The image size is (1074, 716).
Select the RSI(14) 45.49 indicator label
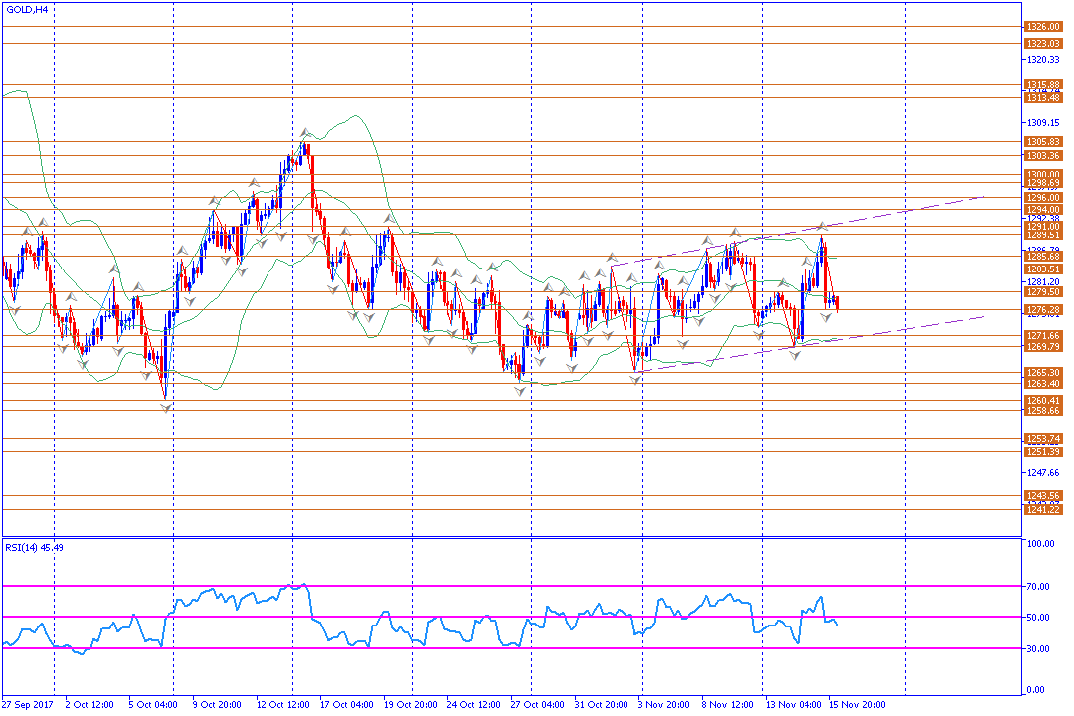coord(34,548)
